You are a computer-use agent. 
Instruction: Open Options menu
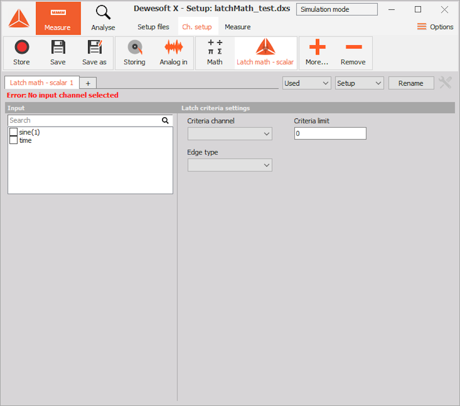pos(435,27)
